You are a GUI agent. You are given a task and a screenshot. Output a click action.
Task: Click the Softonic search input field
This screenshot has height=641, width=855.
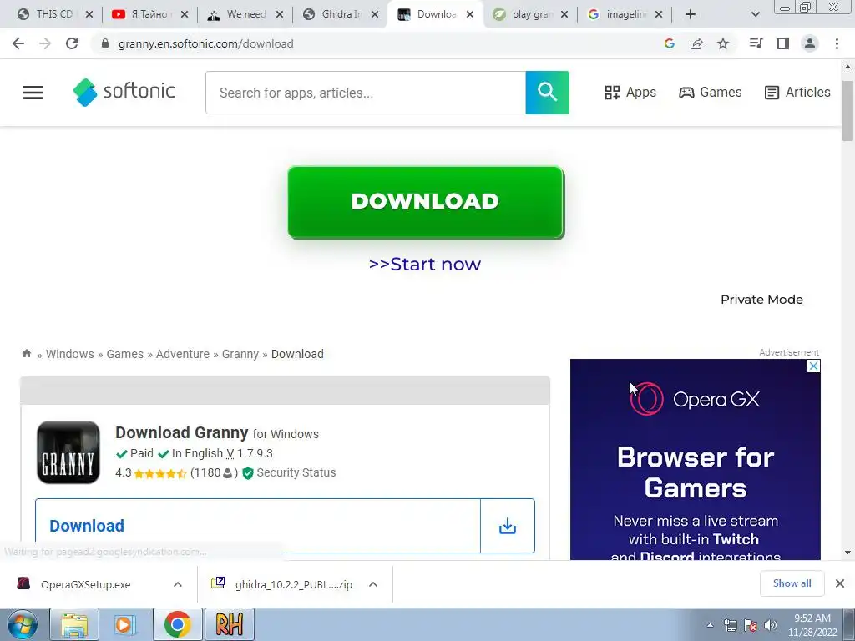[366, 93]
